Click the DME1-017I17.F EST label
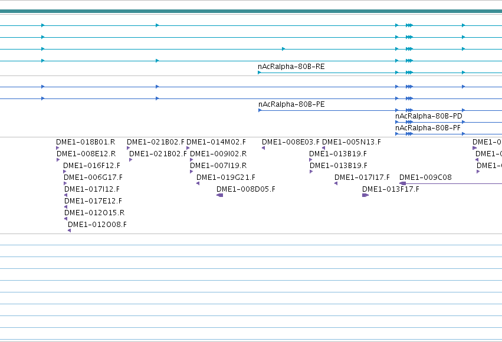This screenshot has height=342, width=502. (362, 177)
